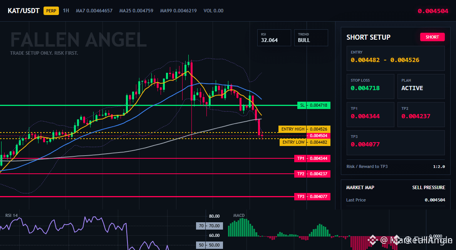Click the red 0.004504 header price

(433, 11)
